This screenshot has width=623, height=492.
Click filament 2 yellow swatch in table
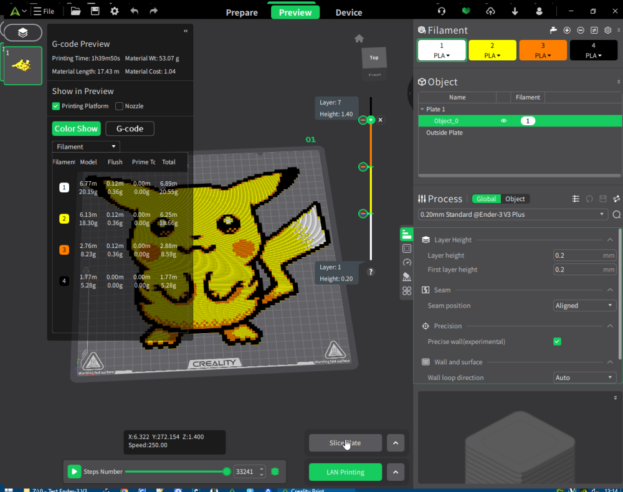[x=64, y=219]
